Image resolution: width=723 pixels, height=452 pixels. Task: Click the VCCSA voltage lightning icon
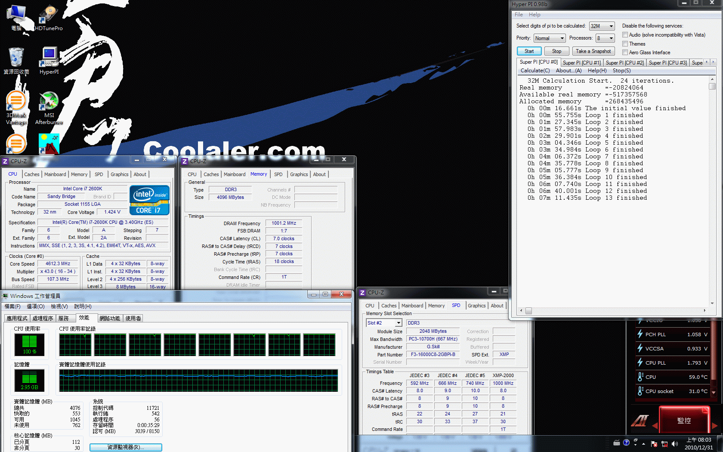point(640,348)
